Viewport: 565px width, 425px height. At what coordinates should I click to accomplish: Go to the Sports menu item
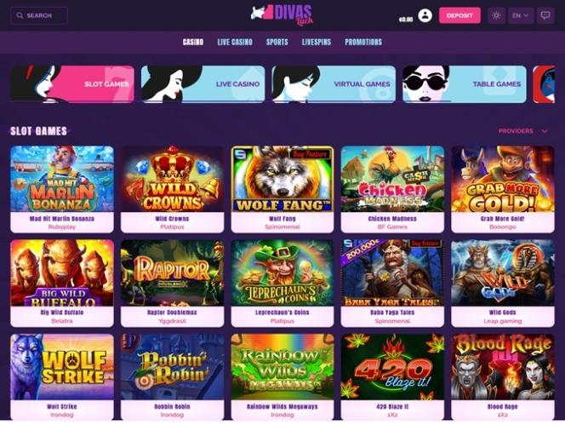(x=277, y=42)
